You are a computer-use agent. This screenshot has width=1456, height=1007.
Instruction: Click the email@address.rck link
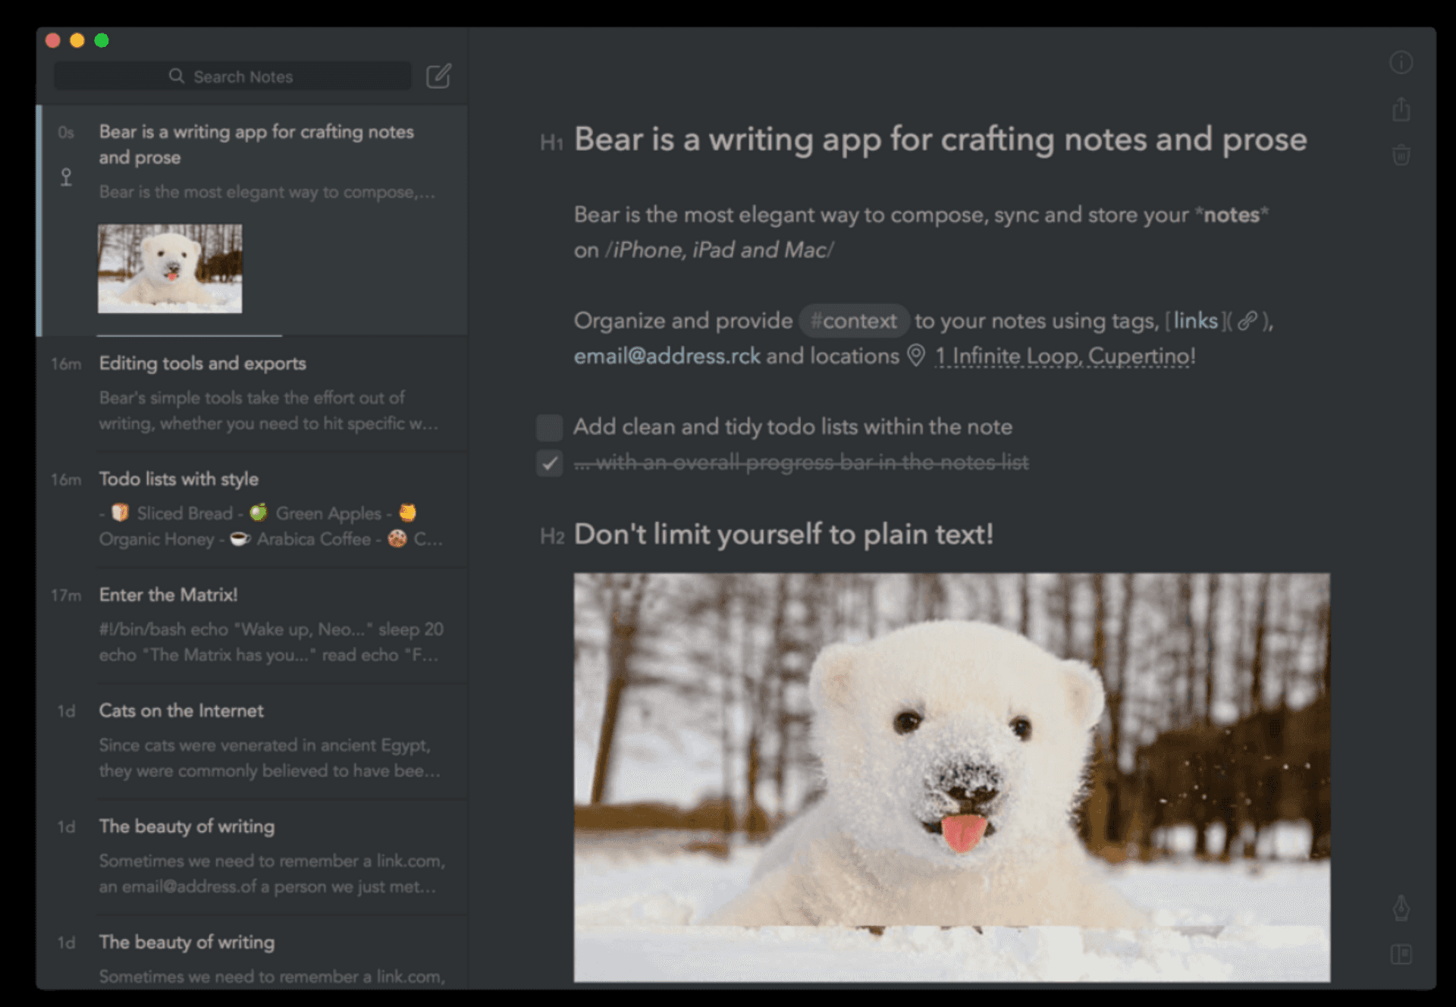click(667, 356)
